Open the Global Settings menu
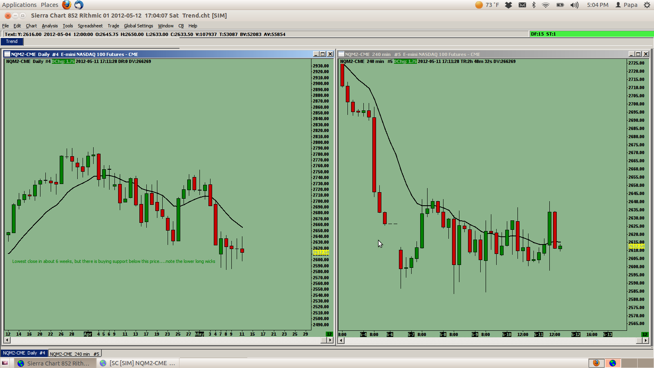The height and width of the screenshot is (368, 654). tap(139, 26)
